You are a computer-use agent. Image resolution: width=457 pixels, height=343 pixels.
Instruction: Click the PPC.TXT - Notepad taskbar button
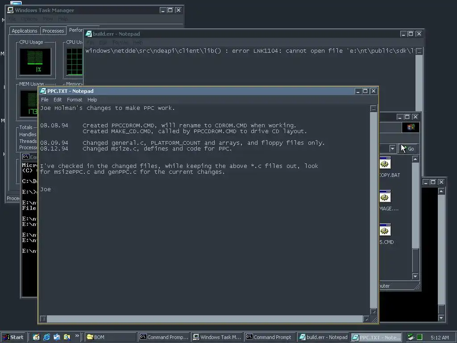376,337
